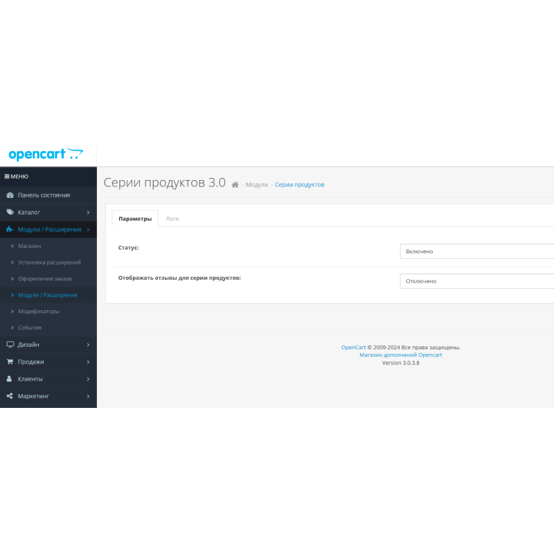Click the Модули breadcrumb link
The width and height of the screenshot is (554, 554).
(x=256, y=185)
